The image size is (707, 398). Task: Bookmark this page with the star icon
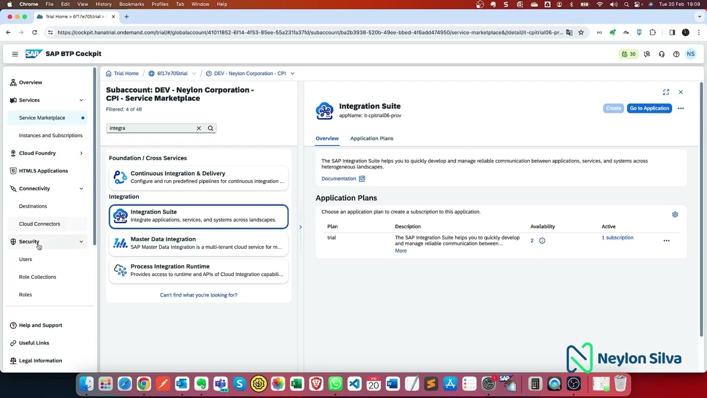pyautogui.click(x=581, y=33)
